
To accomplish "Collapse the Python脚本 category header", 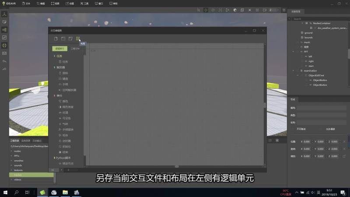I will coord(62,158).
